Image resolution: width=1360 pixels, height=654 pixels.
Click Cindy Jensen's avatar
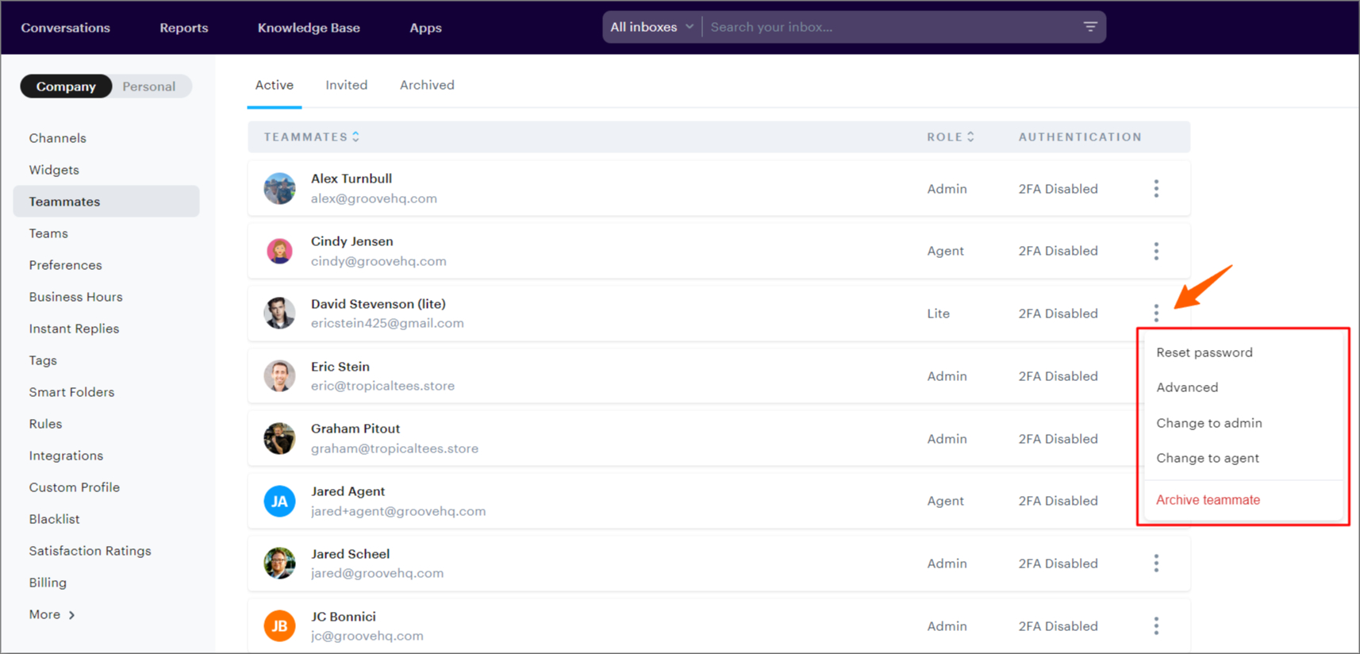279,251
